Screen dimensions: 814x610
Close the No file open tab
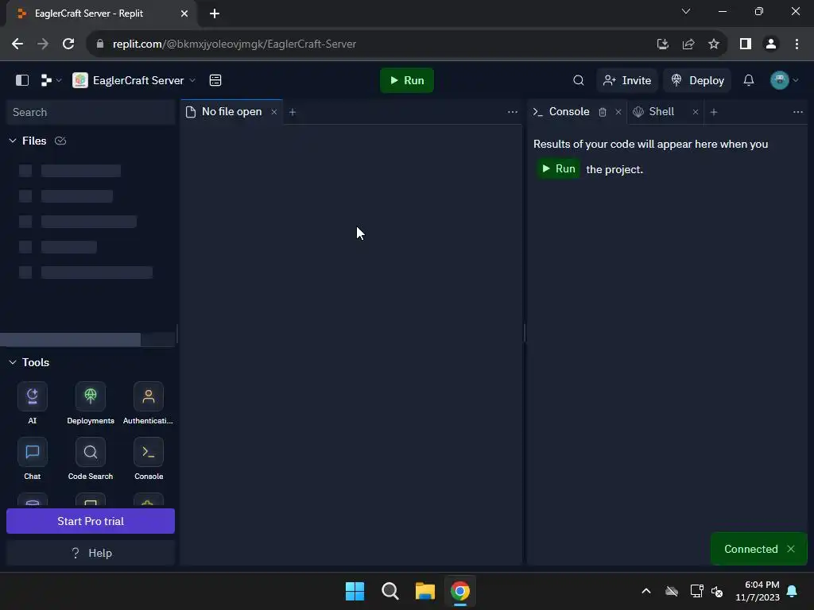point(274,112)
